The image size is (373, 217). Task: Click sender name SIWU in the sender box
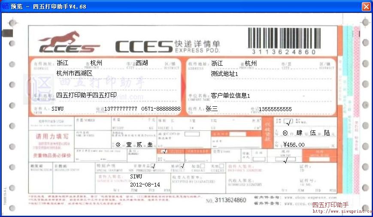tap(58, 109)
